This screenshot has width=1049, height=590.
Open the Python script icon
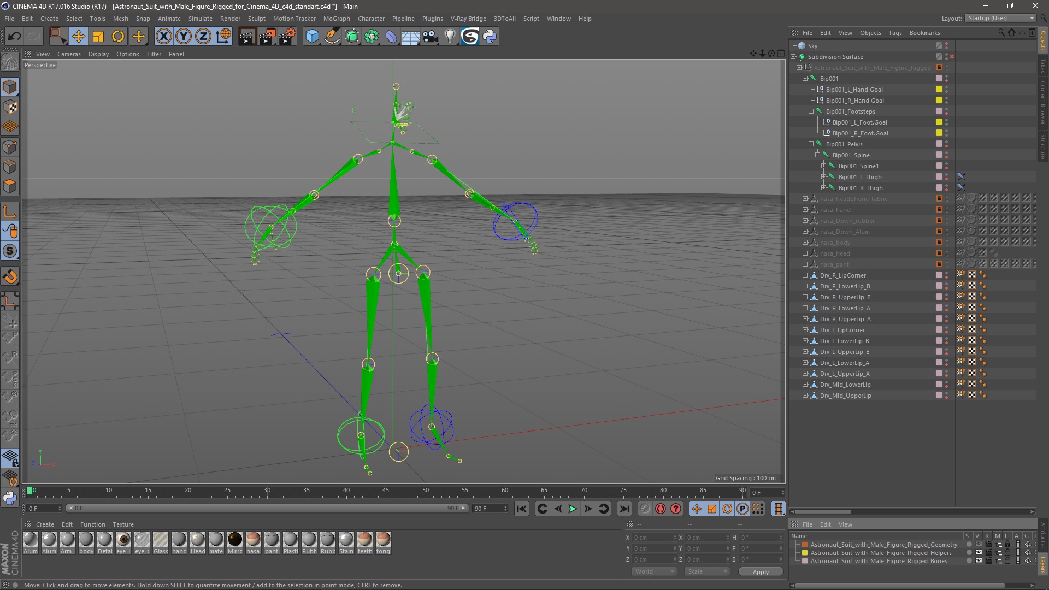pyautogui.click(x=490, y=37)
